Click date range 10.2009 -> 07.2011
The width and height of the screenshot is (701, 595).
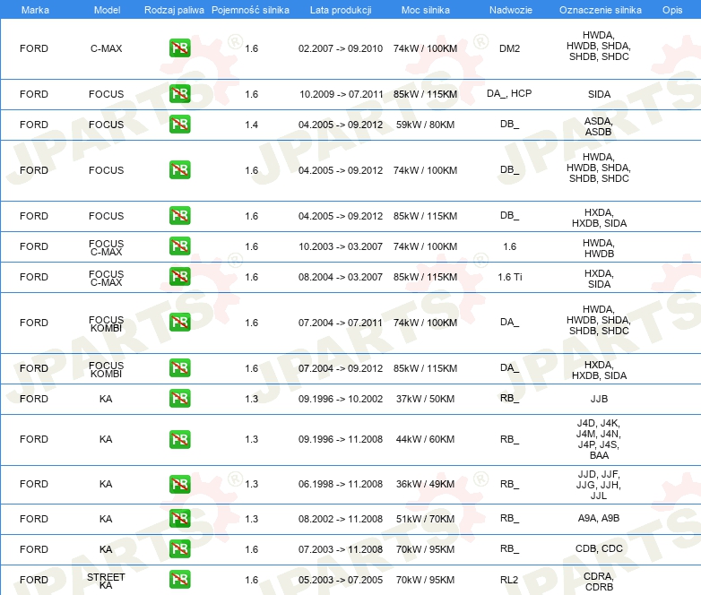tap(342, 94)
